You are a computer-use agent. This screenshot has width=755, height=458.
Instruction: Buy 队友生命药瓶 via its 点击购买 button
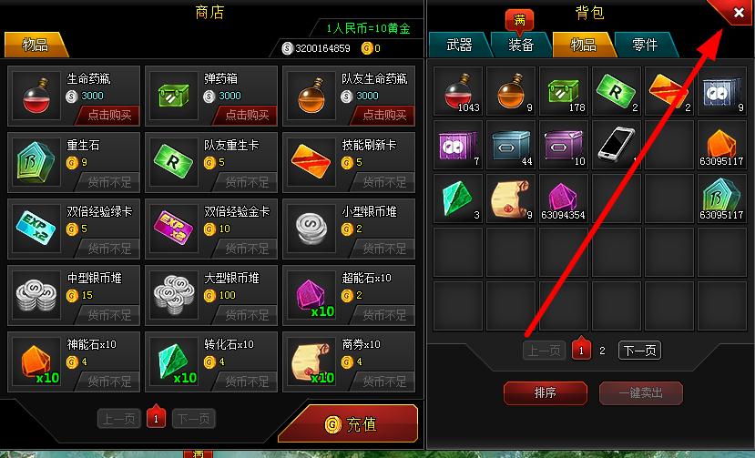383,115
